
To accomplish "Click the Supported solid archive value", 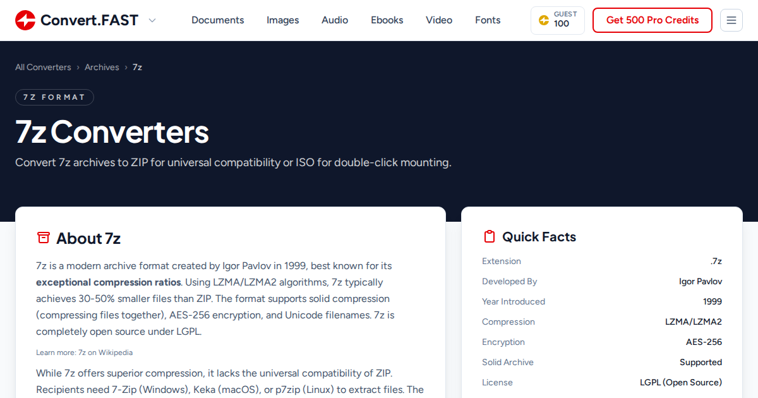I will 701,362.
